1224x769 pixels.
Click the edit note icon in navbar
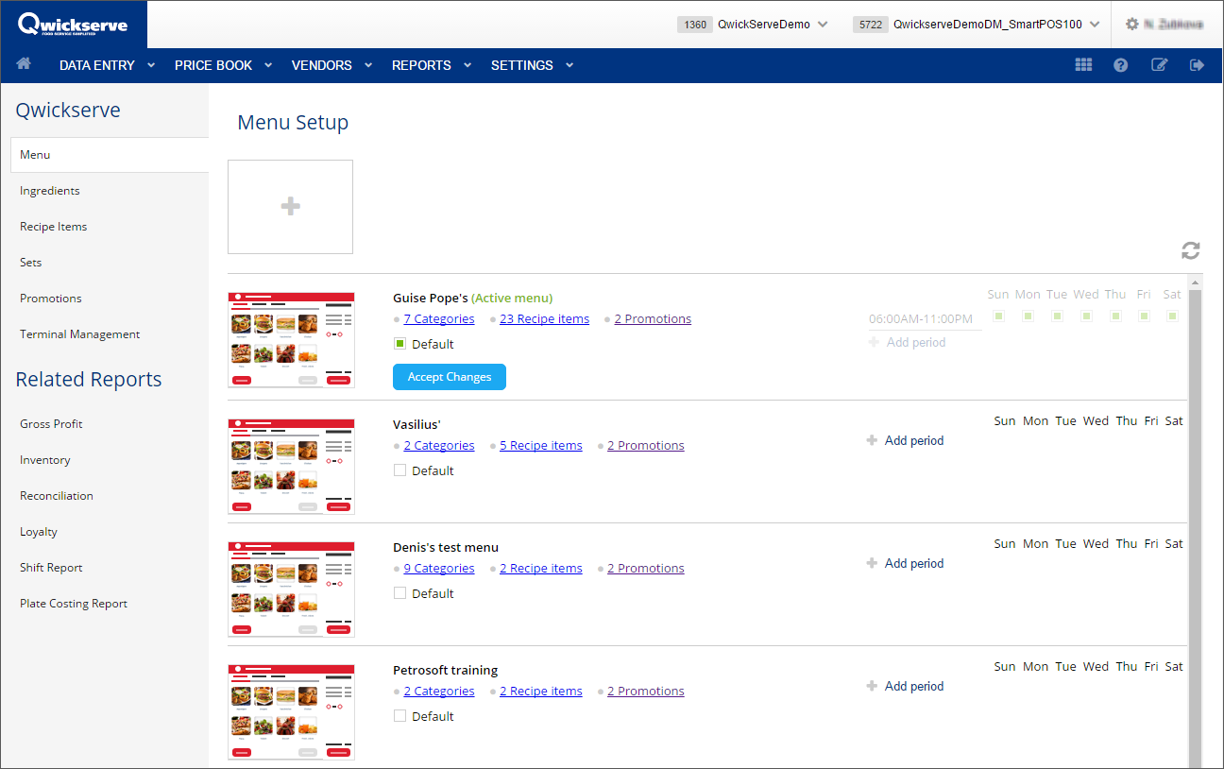tap(1159, 65)
